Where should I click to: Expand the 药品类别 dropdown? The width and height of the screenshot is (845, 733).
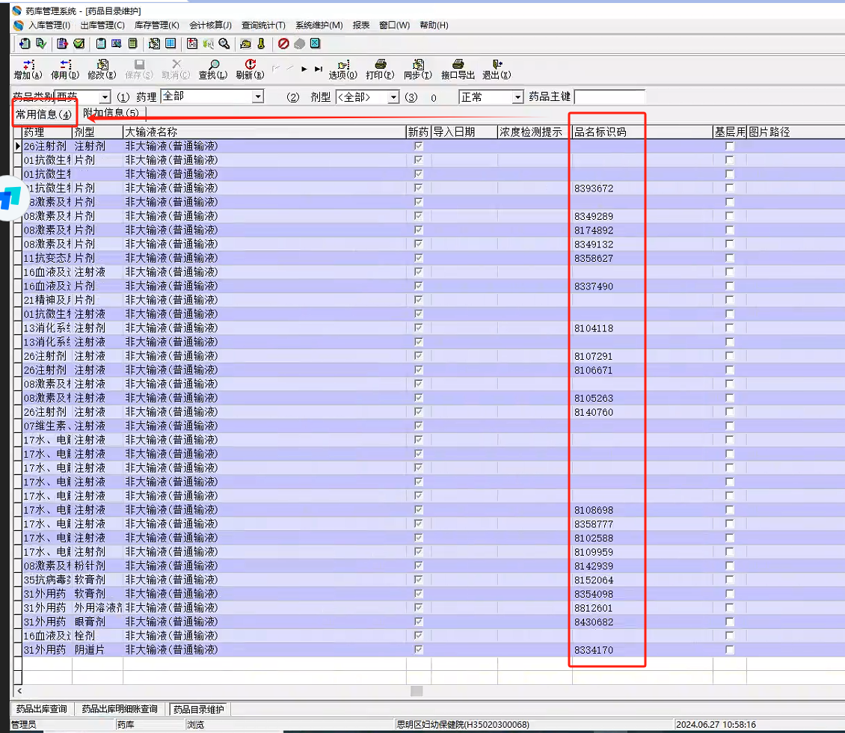point(105,97)
